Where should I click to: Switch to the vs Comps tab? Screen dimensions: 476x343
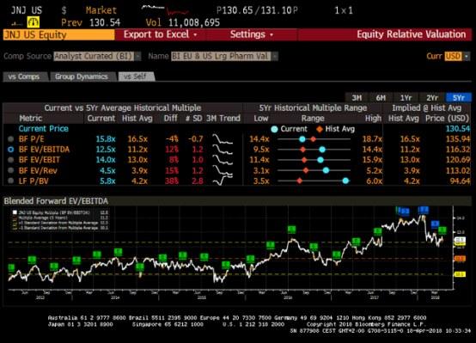[24, 77]
